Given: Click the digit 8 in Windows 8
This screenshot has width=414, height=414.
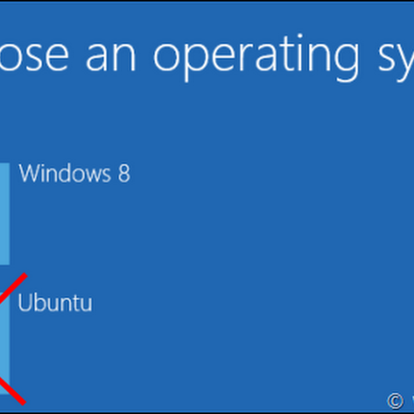Looking at the screenshot, I should [124, 173].
